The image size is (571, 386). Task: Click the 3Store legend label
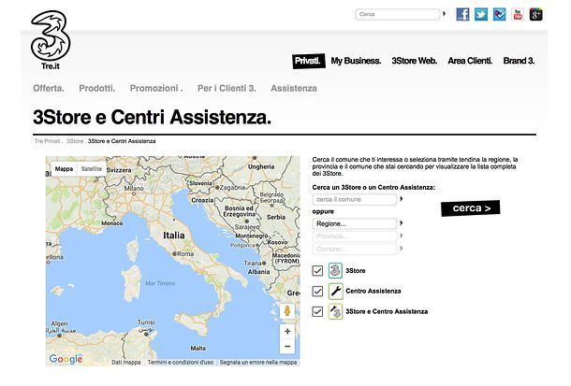coord(356,271)
